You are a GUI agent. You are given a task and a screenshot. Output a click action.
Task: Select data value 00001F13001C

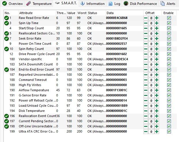pyautogui.click(x=116, y=90)
